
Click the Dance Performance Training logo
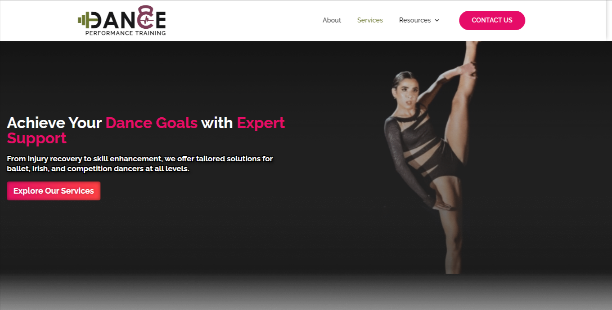coord(122,21)
